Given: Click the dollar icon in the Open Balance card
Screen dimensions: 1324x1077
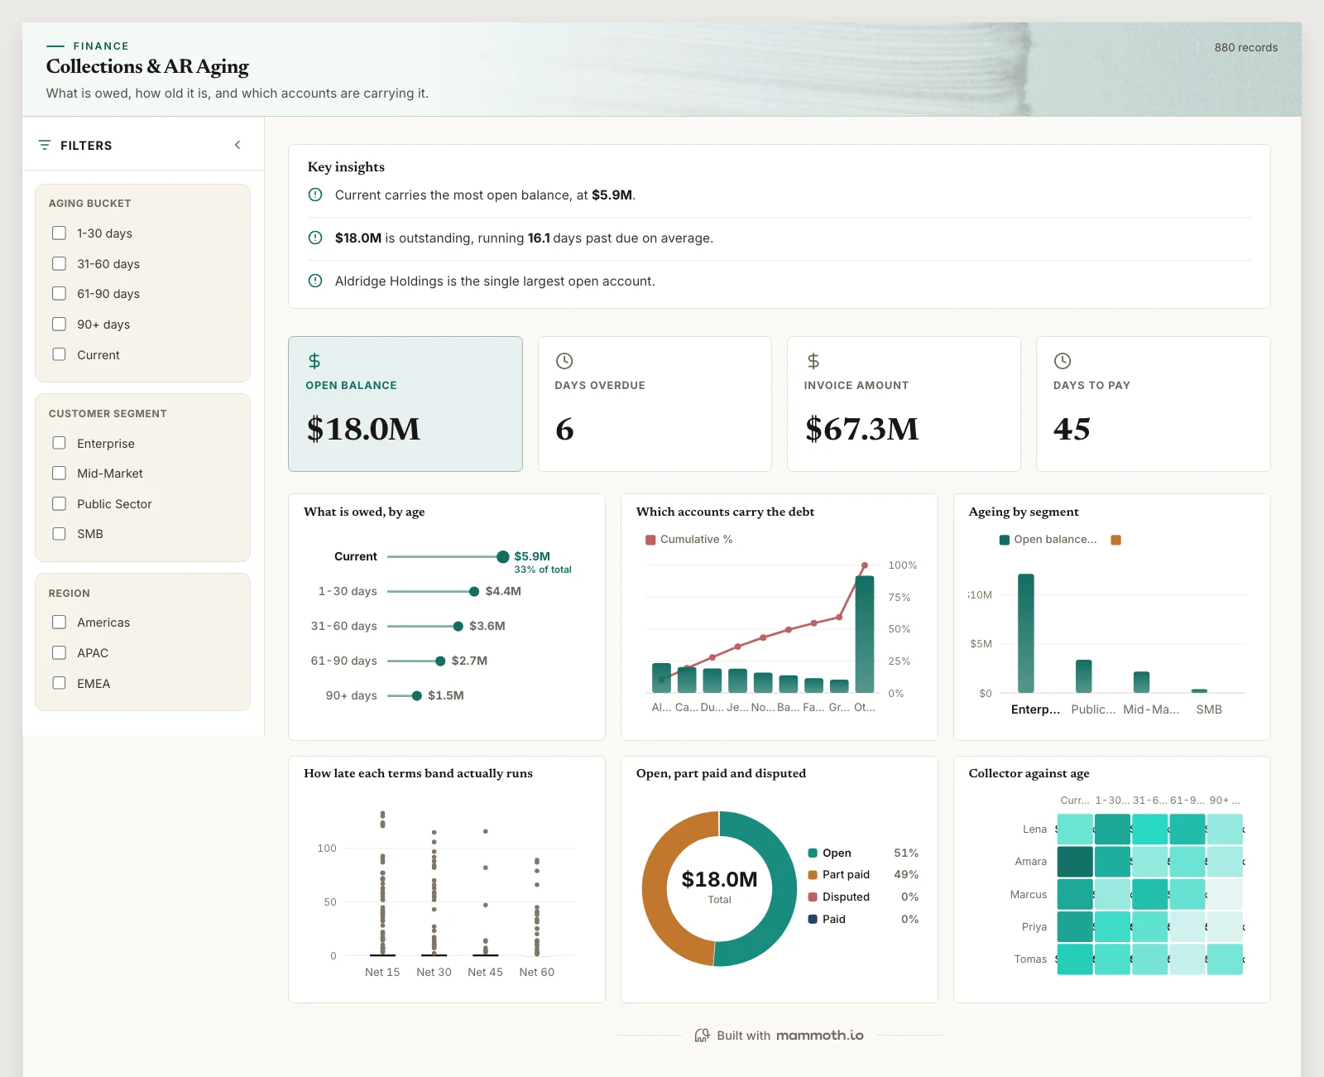Looking at the screenshot, I should pos(314,361).
